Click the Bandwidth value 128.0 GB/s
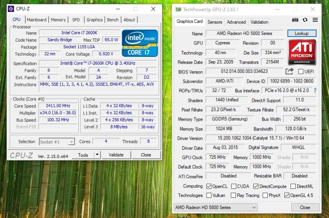Viewport: 329px width, 218px height. click(296, 128)
